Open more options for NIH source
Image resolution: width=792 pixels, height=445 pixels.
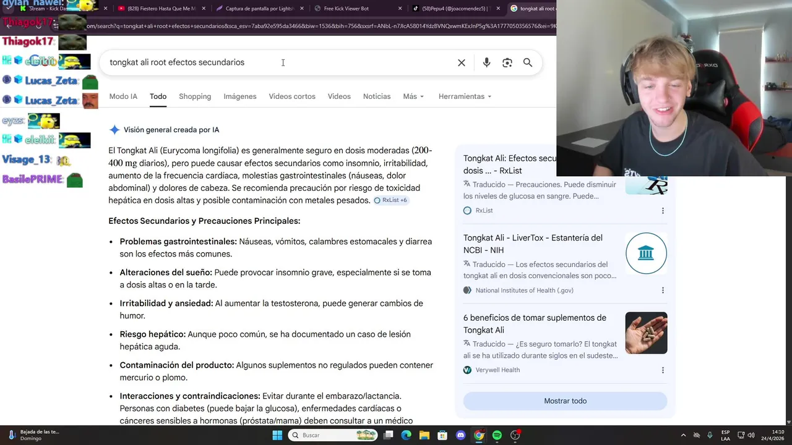(663, 290)
